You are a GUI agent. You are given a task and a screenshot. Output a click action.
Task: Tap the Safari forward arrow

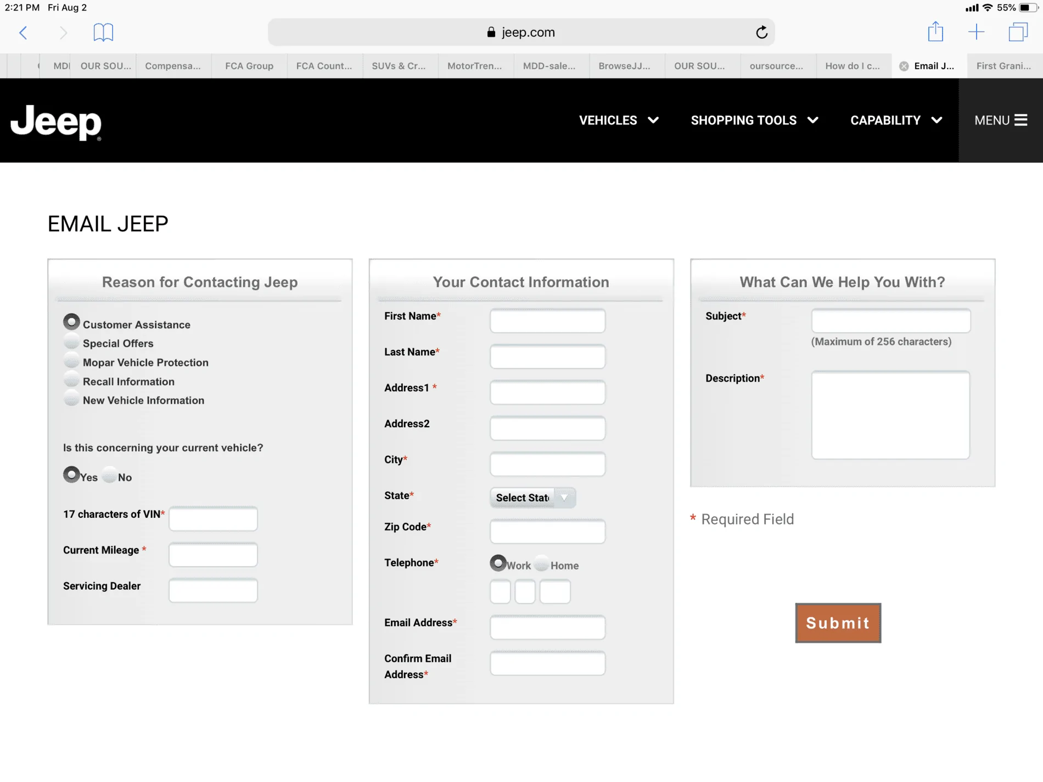coord(63,32)
